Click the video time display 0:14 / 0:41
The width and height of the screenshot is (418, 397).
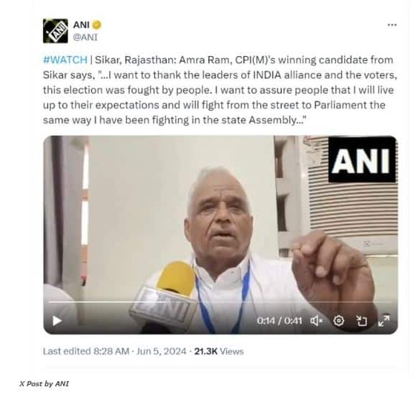click(x=279, y=321)
